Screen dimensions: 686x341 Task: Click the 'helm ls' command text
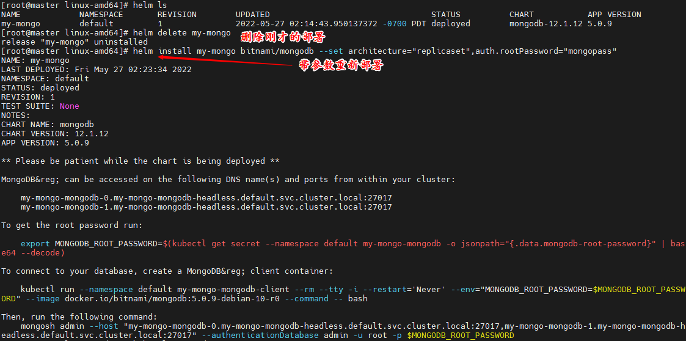coord(150,5)
